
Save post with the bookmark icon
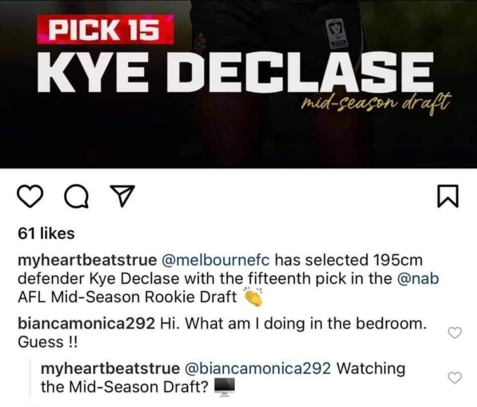(448, 196)
